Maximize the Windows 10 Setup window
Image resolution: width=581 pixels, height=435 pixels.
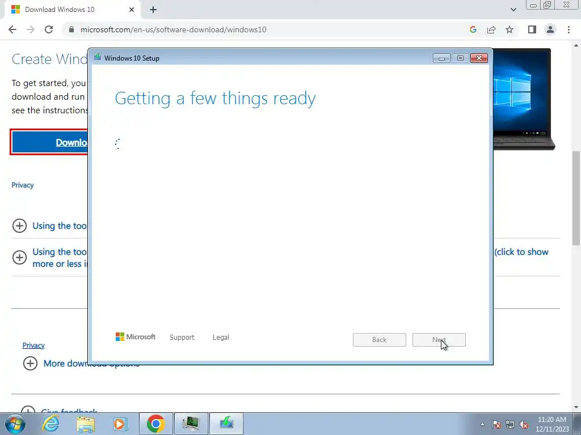[460, 58]
